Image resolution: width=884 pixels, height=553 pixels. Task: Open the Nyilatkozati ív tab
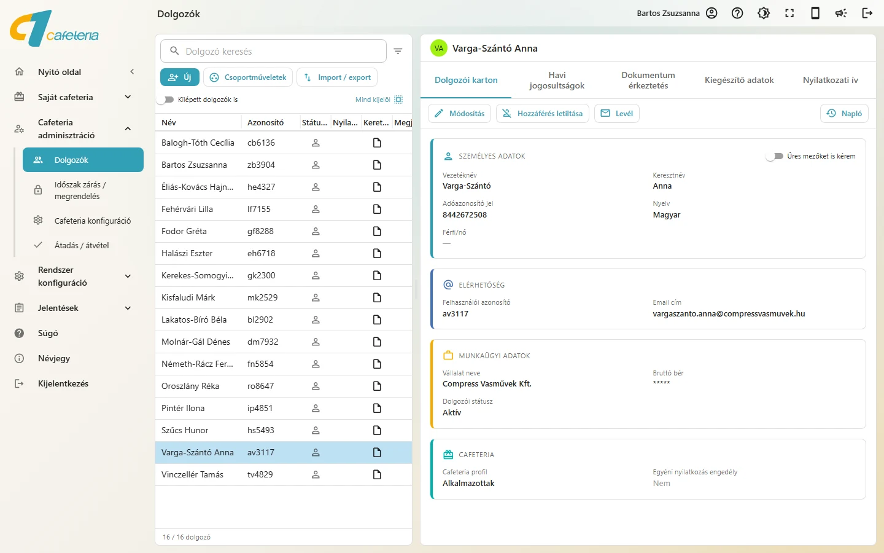(831, 80)
